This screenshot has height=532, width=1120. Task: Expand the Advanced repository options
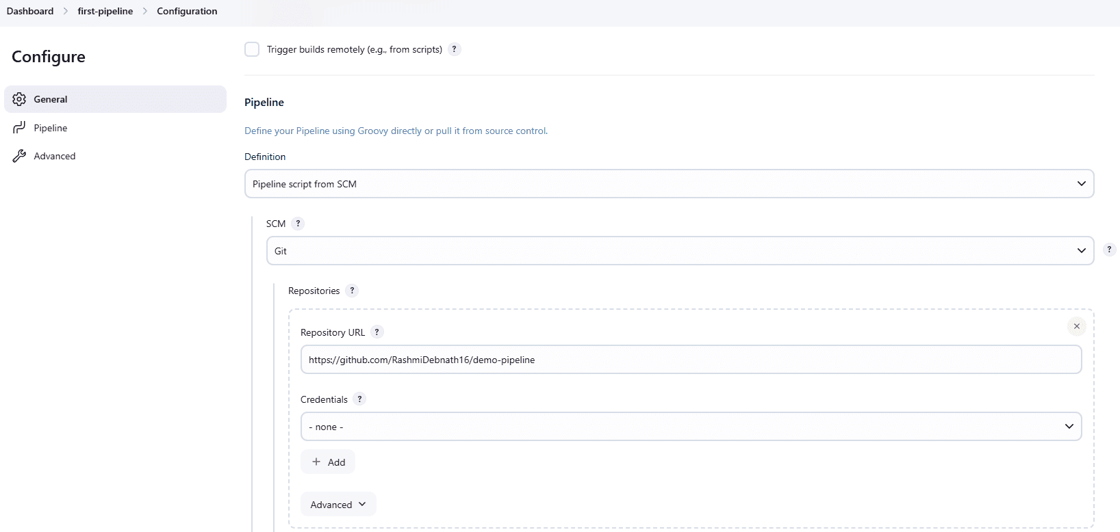pos(338,505)
